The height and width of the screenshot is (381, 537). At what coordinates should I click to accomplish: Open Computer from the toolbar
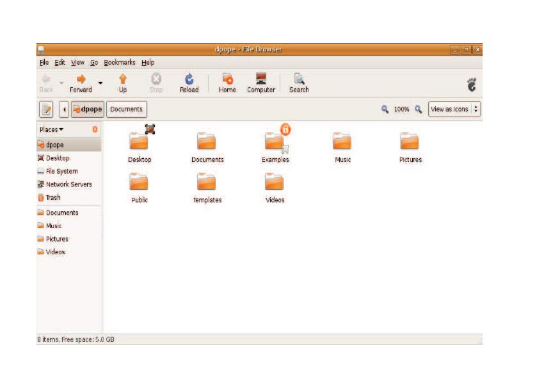click(260, 83)
